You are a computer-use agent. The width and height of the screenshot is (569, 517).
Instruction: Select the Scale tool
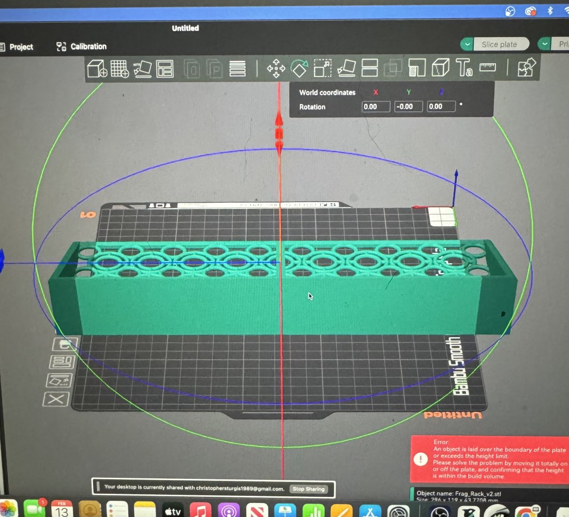click(x=322, y=68)
